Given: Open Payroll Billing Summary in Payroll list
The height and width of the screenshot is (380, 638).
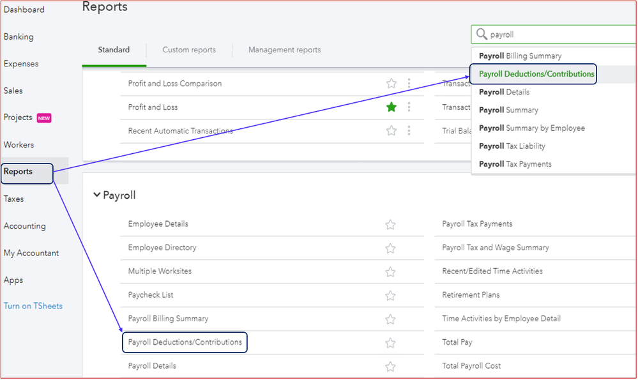Looking at the screenshot, I should [169, 318].
